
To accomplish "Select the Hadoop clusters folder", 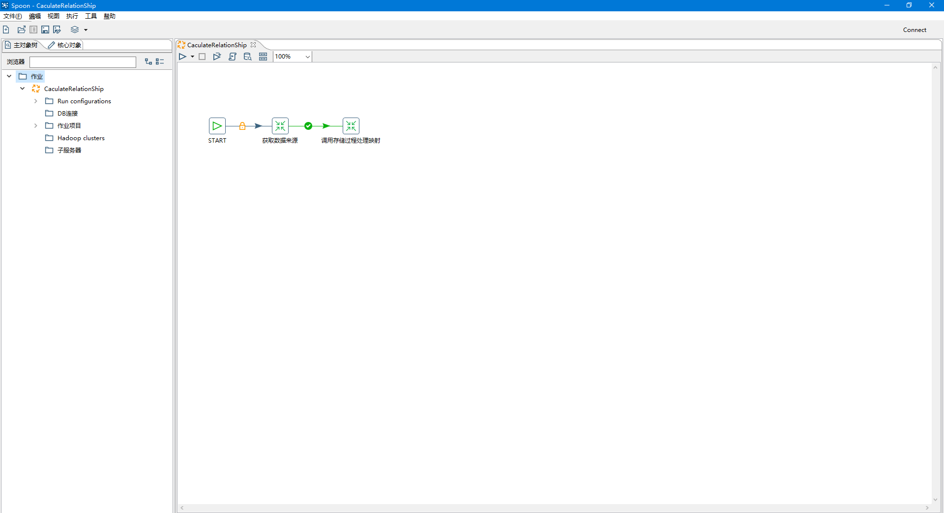I will click(75, 138).
